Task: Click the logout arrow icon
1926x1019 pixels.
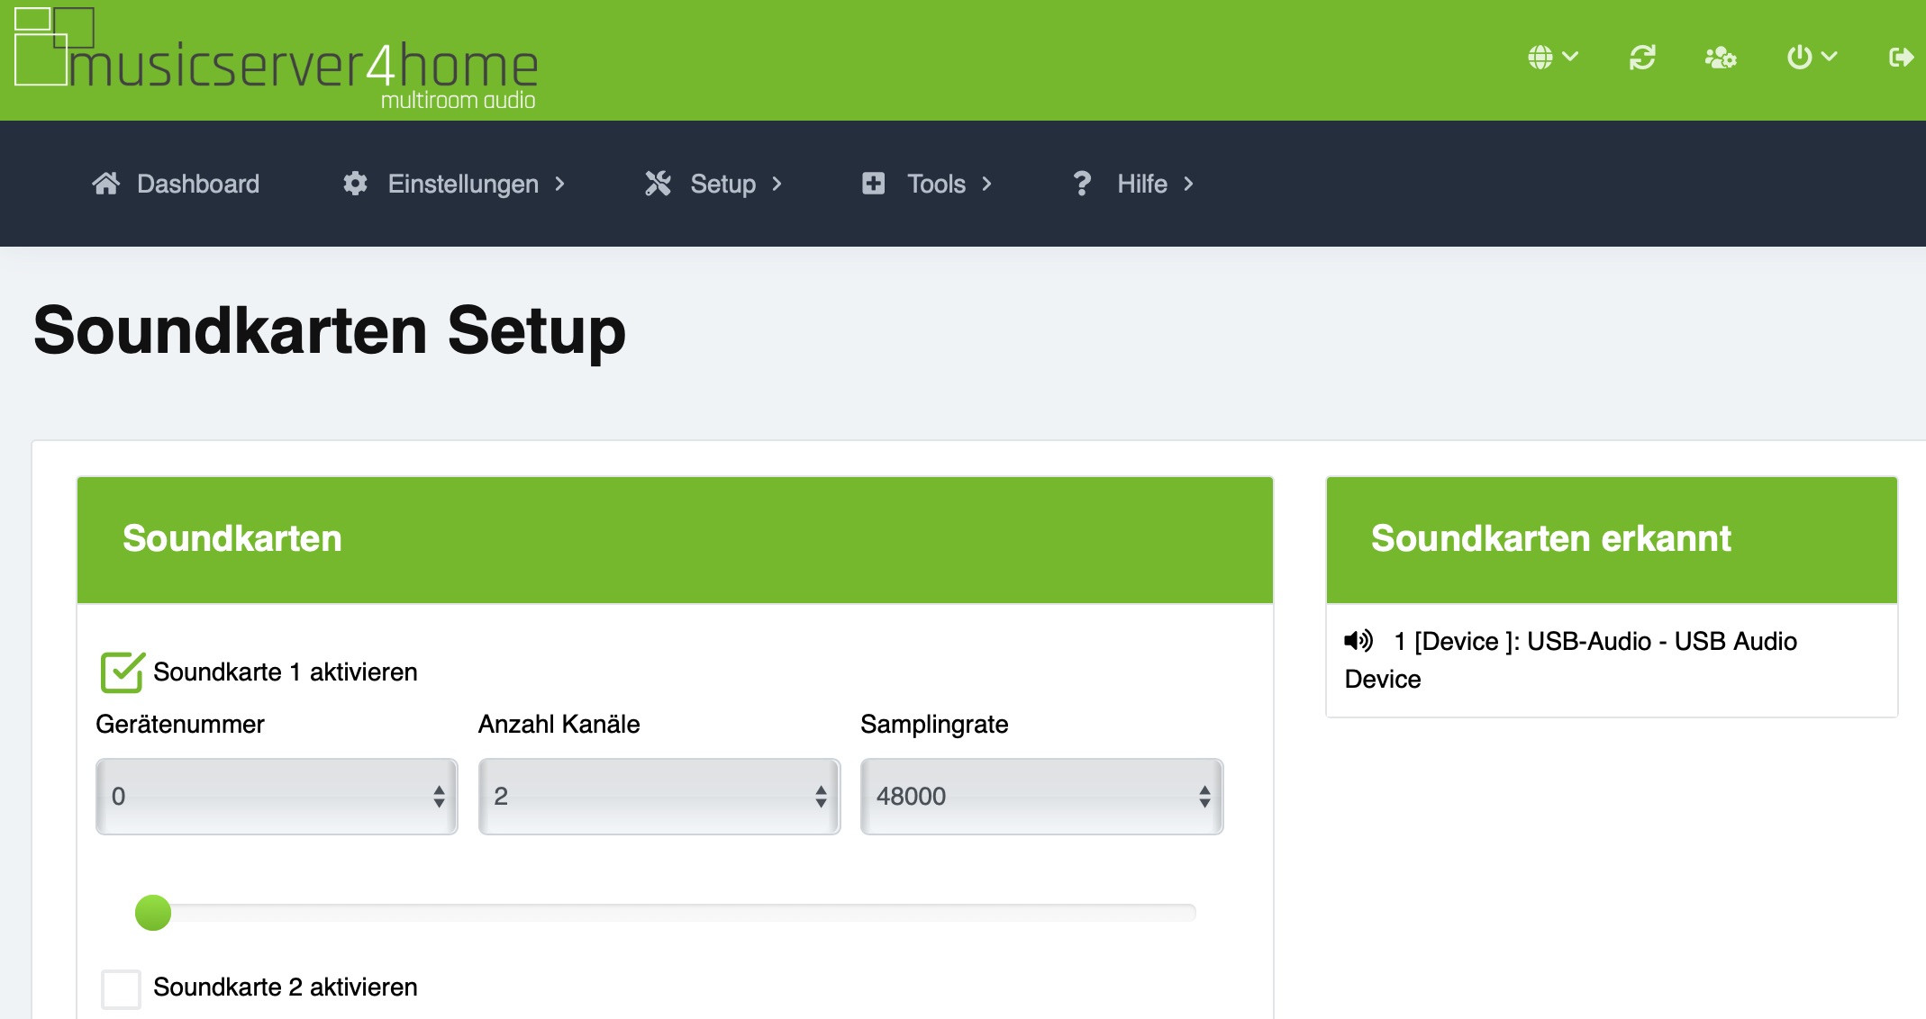Action: (1901, 58)
